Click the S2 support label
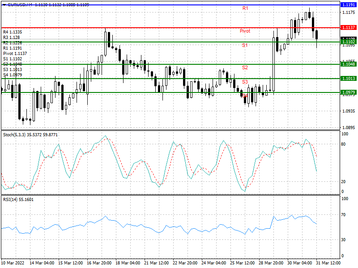This screenshot has height=268, width=358. click(245, 67)
